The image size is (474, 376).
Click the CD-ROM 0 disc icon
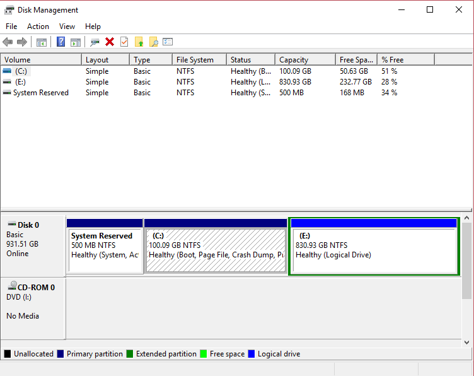click(x=12, y=286)
